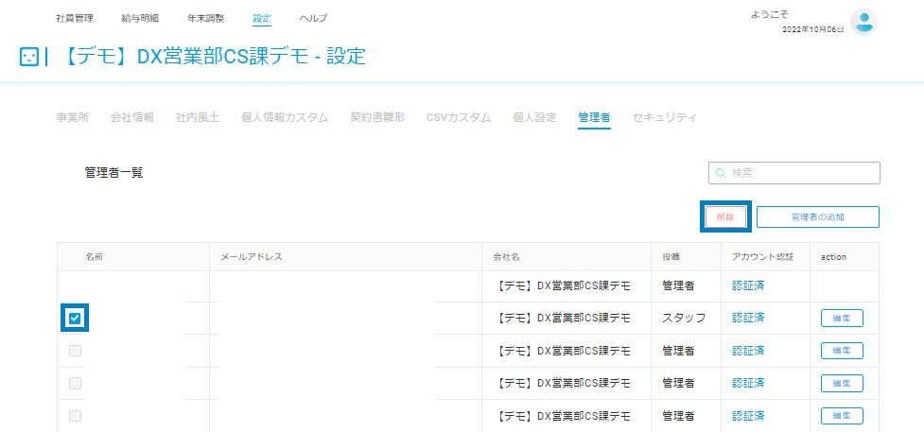The image size is (924, 432).
Task: Click 編集 button for the スタッフ row
Action: point(842,319)
